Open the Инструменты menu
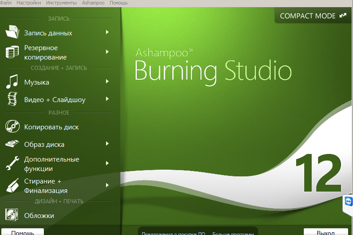The width and height of the screenshot is (353, 235). point(61,3)
